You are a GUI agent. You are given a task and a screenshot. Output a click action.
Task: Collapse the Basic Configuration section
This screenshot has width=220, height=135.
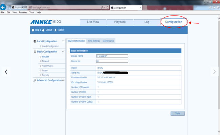point(63,52)
